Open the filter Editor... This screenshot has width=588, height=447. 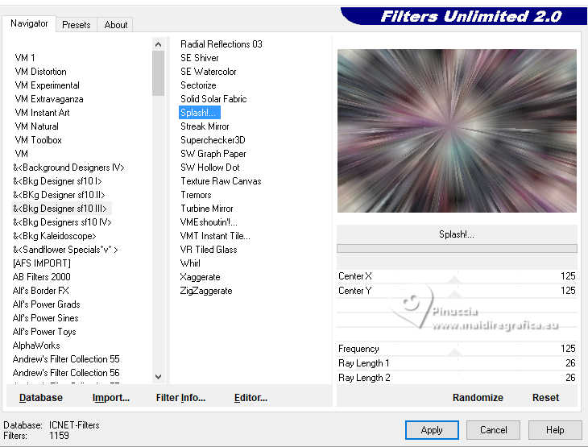251,398
